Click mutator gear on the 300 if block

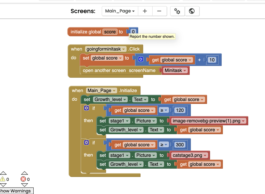pos(86,142)
